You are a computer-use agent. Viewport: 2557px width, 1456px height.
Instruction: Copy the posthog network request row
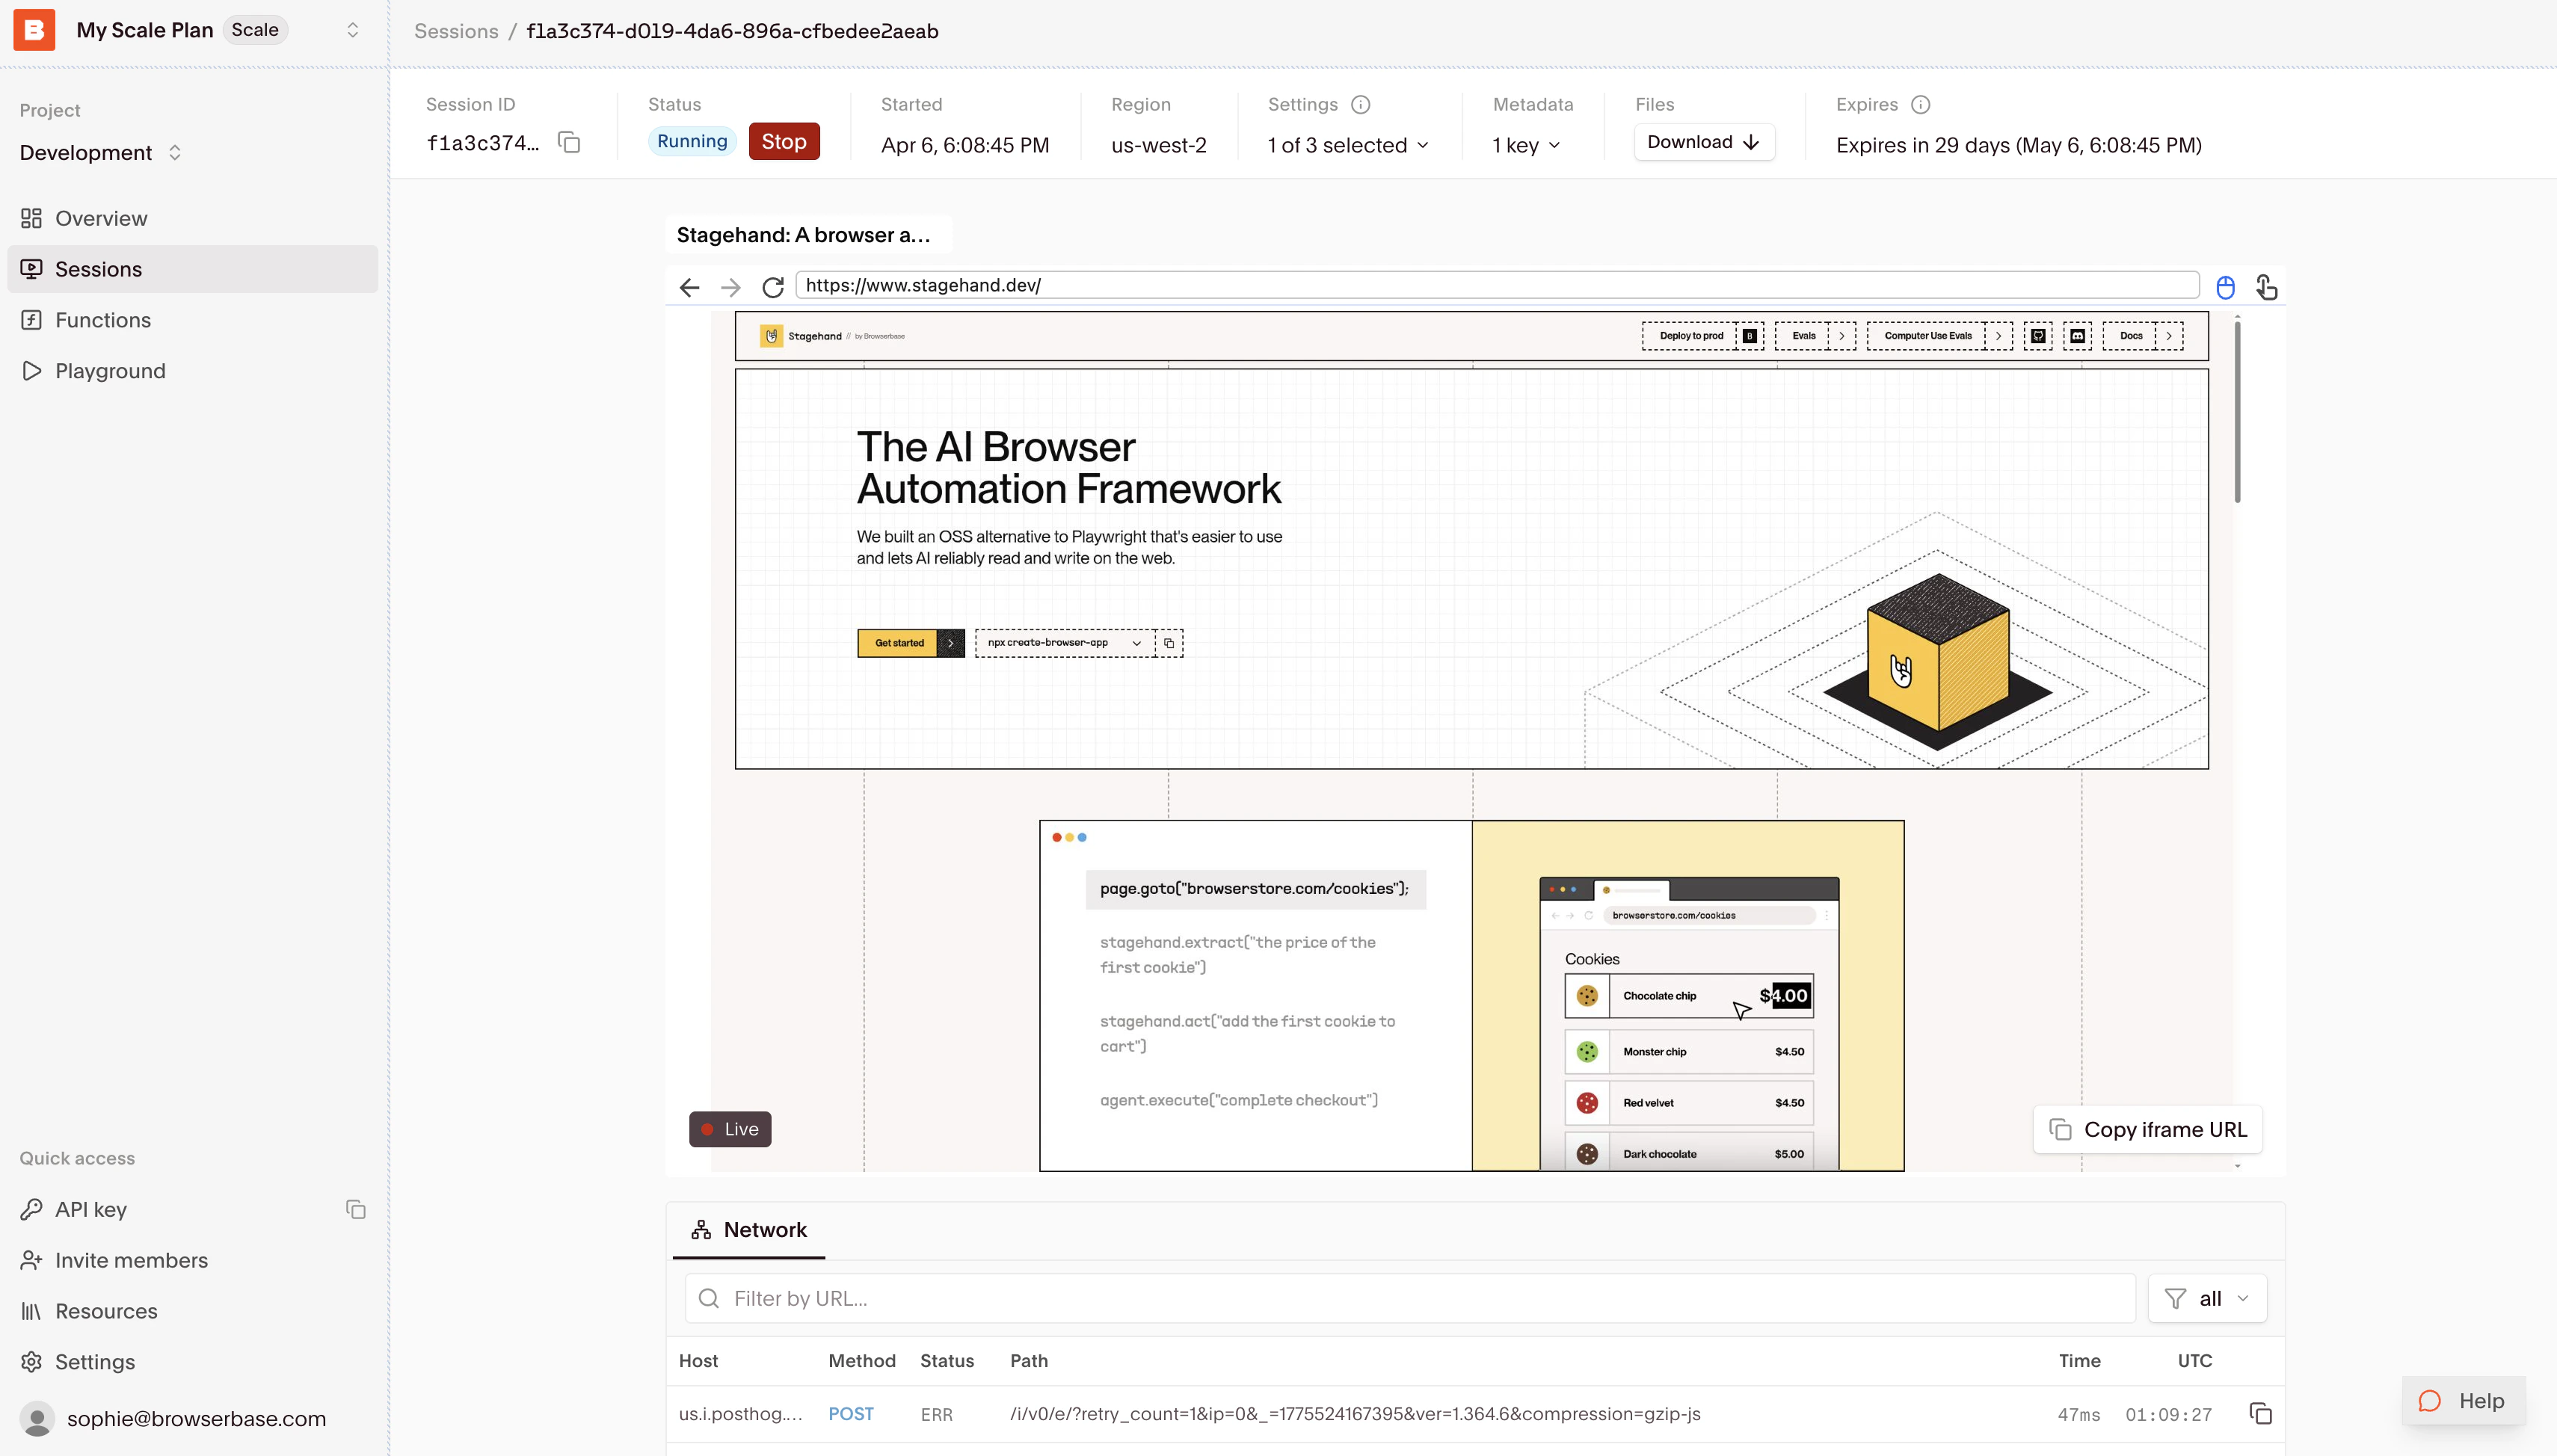[2260, 1413]
